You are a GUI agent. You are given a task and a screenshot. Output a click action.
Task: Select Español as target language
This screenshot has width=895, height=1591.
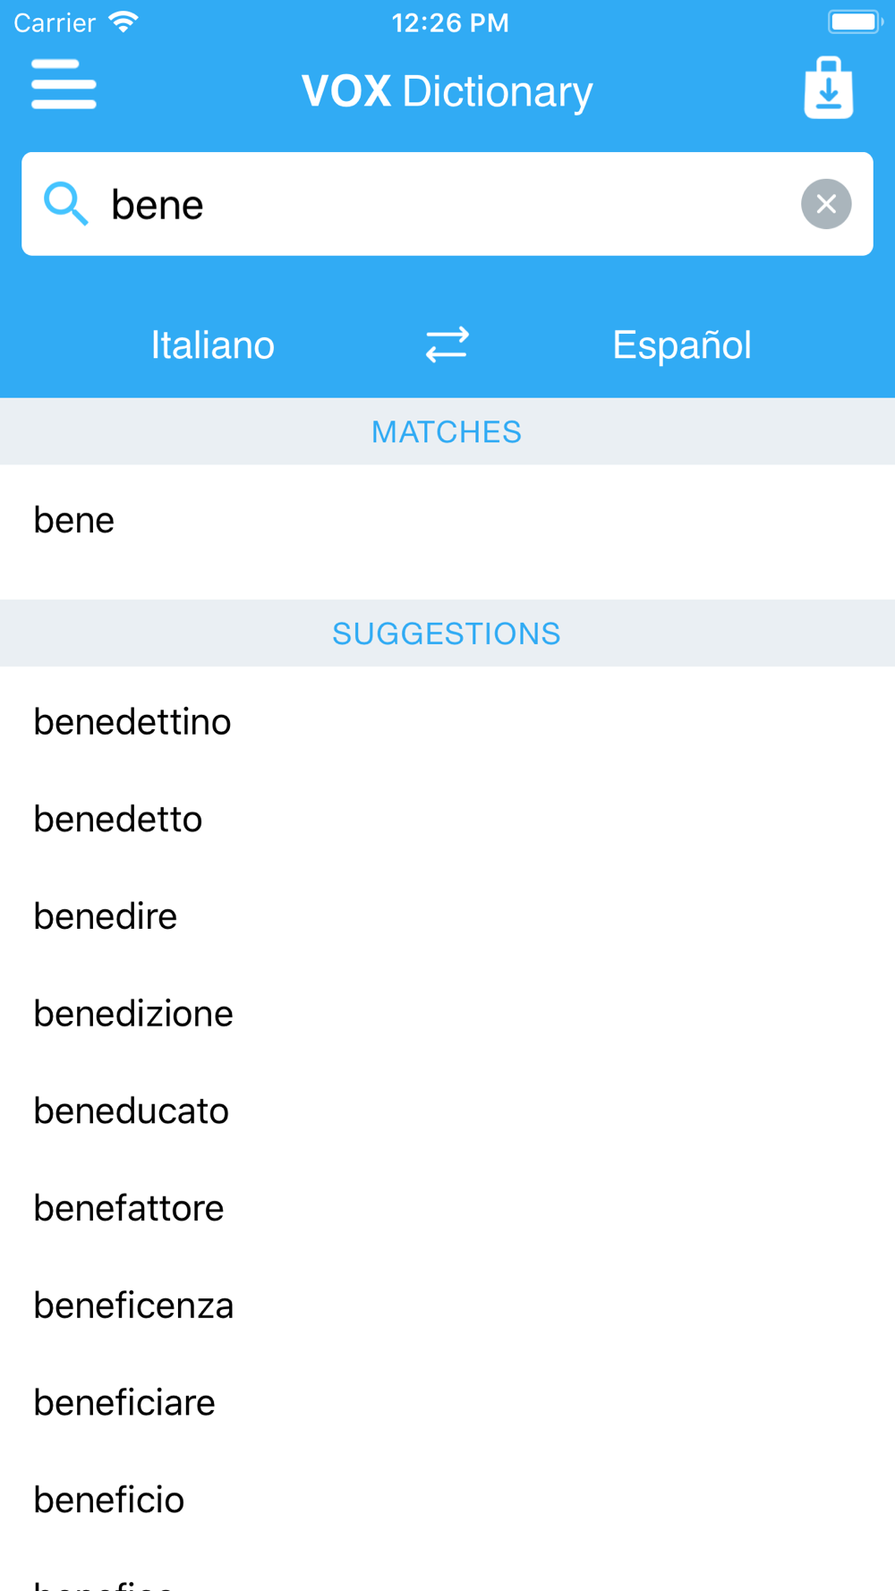pos(682,345)
